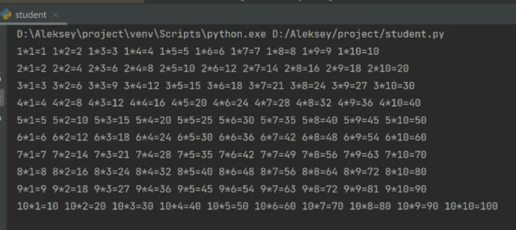The width and height of the screenshot is (516, 230).
Task: Click on 4*10=40 in output
Action: (x=400, y=103)
